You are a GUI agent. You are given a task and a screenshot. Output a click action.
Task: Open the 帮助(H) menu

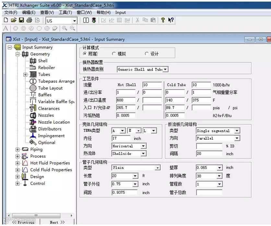tap(103, 13)
